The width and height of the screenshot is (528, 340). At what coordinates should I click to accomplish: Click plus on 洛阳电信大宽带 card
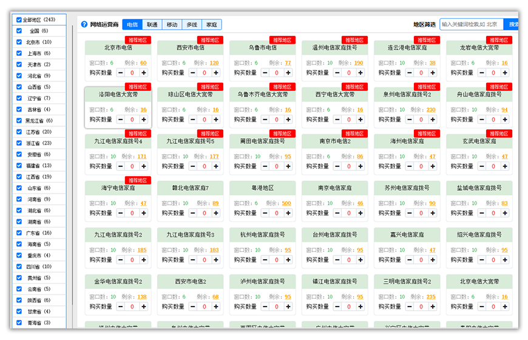[144, 119]
